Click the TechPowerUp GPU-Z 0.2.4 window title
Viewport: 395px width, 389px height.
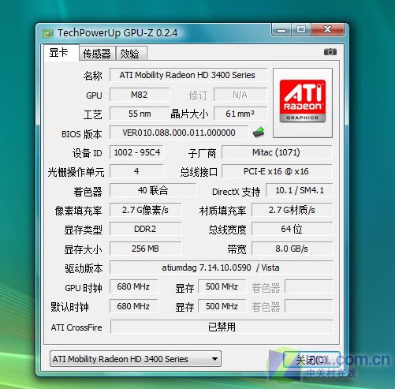(x=117, y=33)
